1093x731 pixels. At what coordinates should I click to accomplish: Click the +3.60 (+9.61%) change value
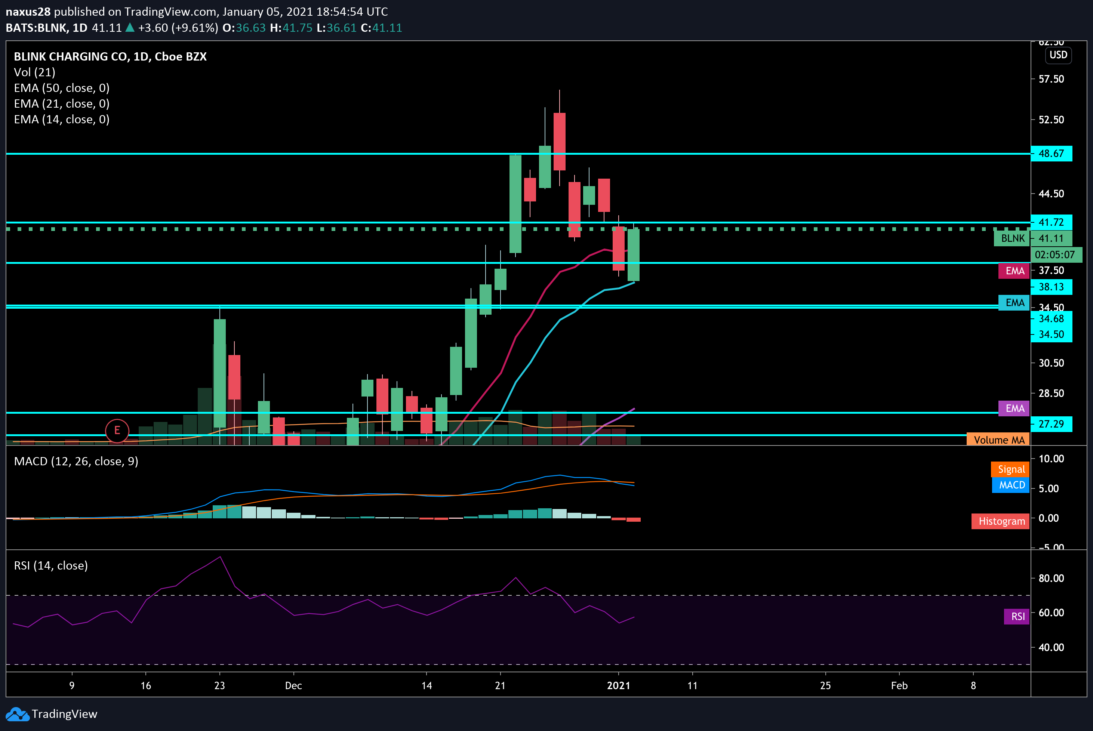[x=178, y=28]
